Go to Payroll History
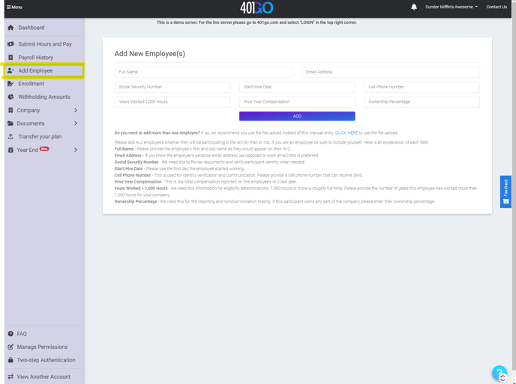 click(x=35, y=58)
